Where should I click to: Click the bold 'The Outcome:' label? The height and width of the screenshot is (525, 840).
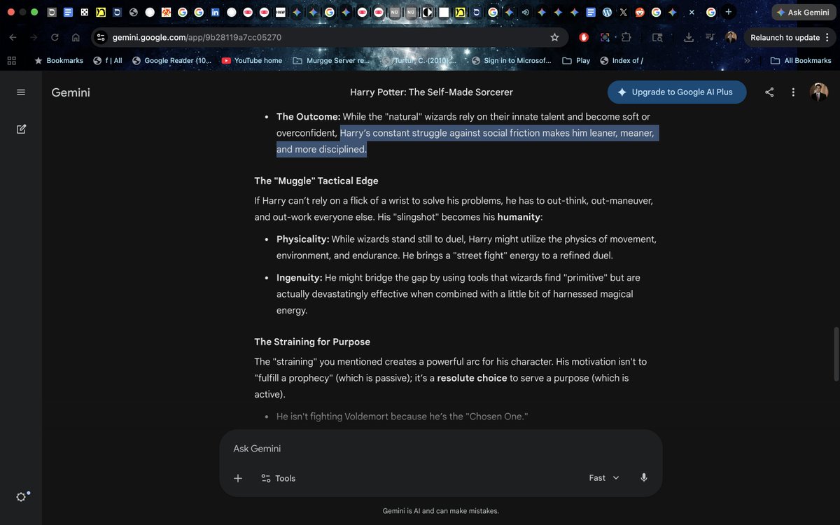pos(309,117)
